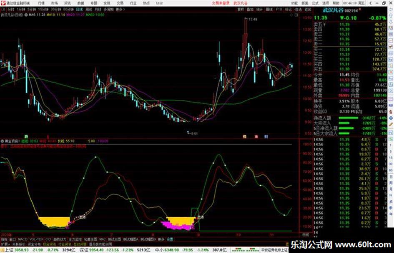Click the blue event marker under price chart
This screenshot has height=253, width=394.
[x=266, y=137]
